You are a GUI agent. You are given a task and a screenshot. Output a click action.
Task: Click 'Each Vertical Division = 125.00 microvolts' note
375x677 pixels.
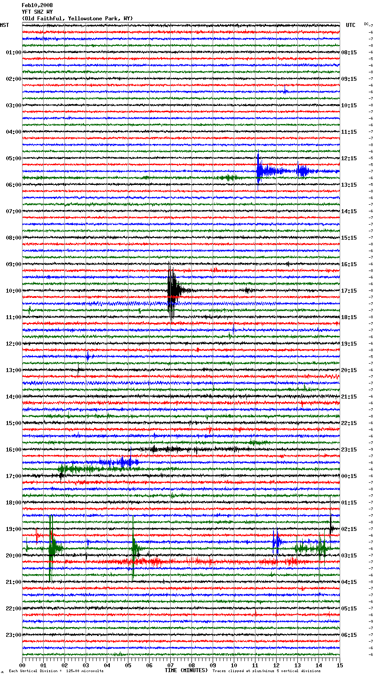click(x=56, y=671)
